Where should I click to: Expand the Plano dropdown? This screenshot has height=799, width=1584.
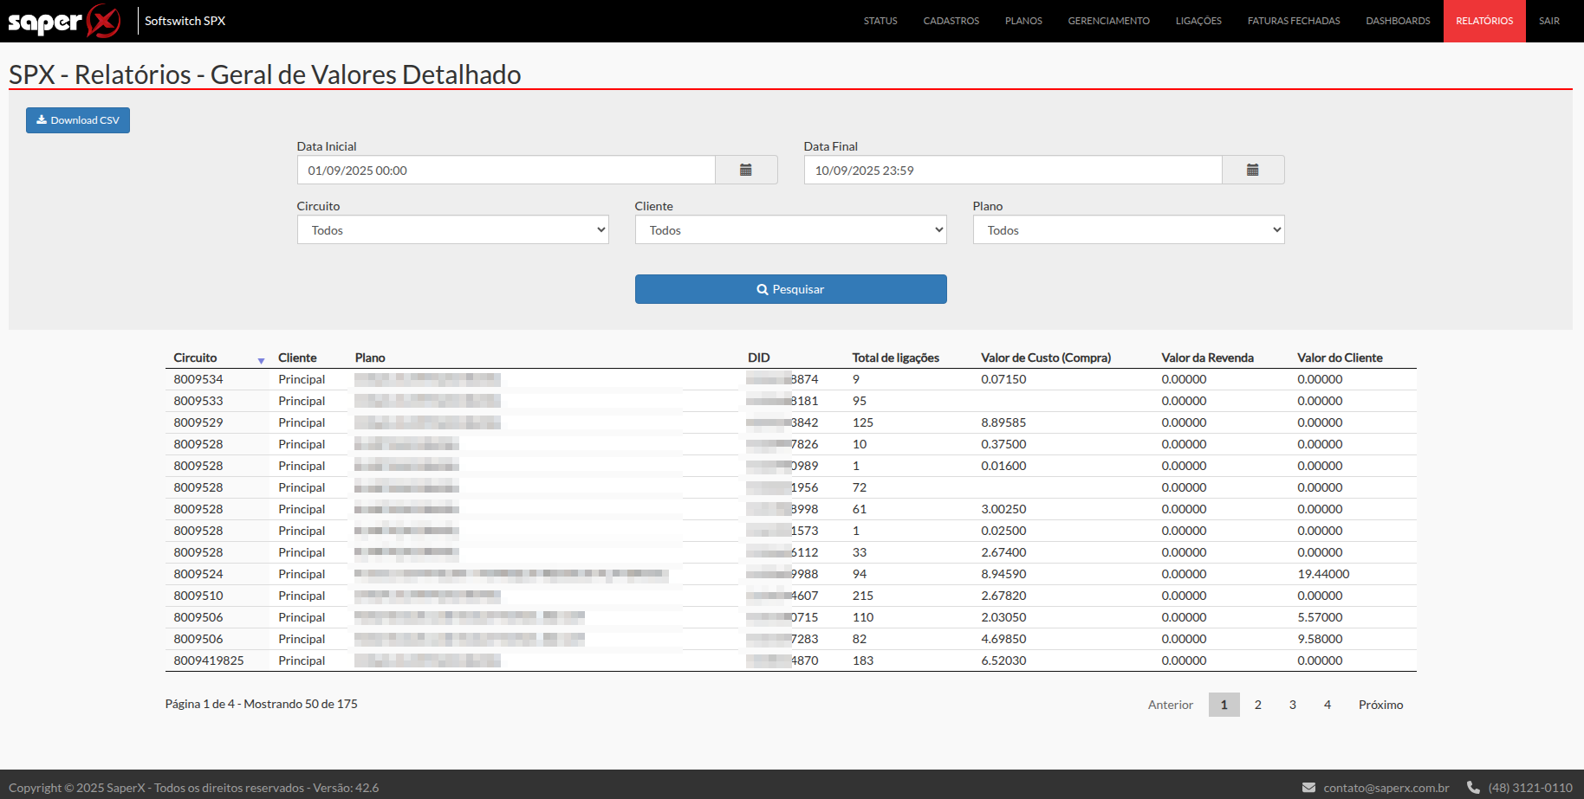click(x=1128, y=229)
